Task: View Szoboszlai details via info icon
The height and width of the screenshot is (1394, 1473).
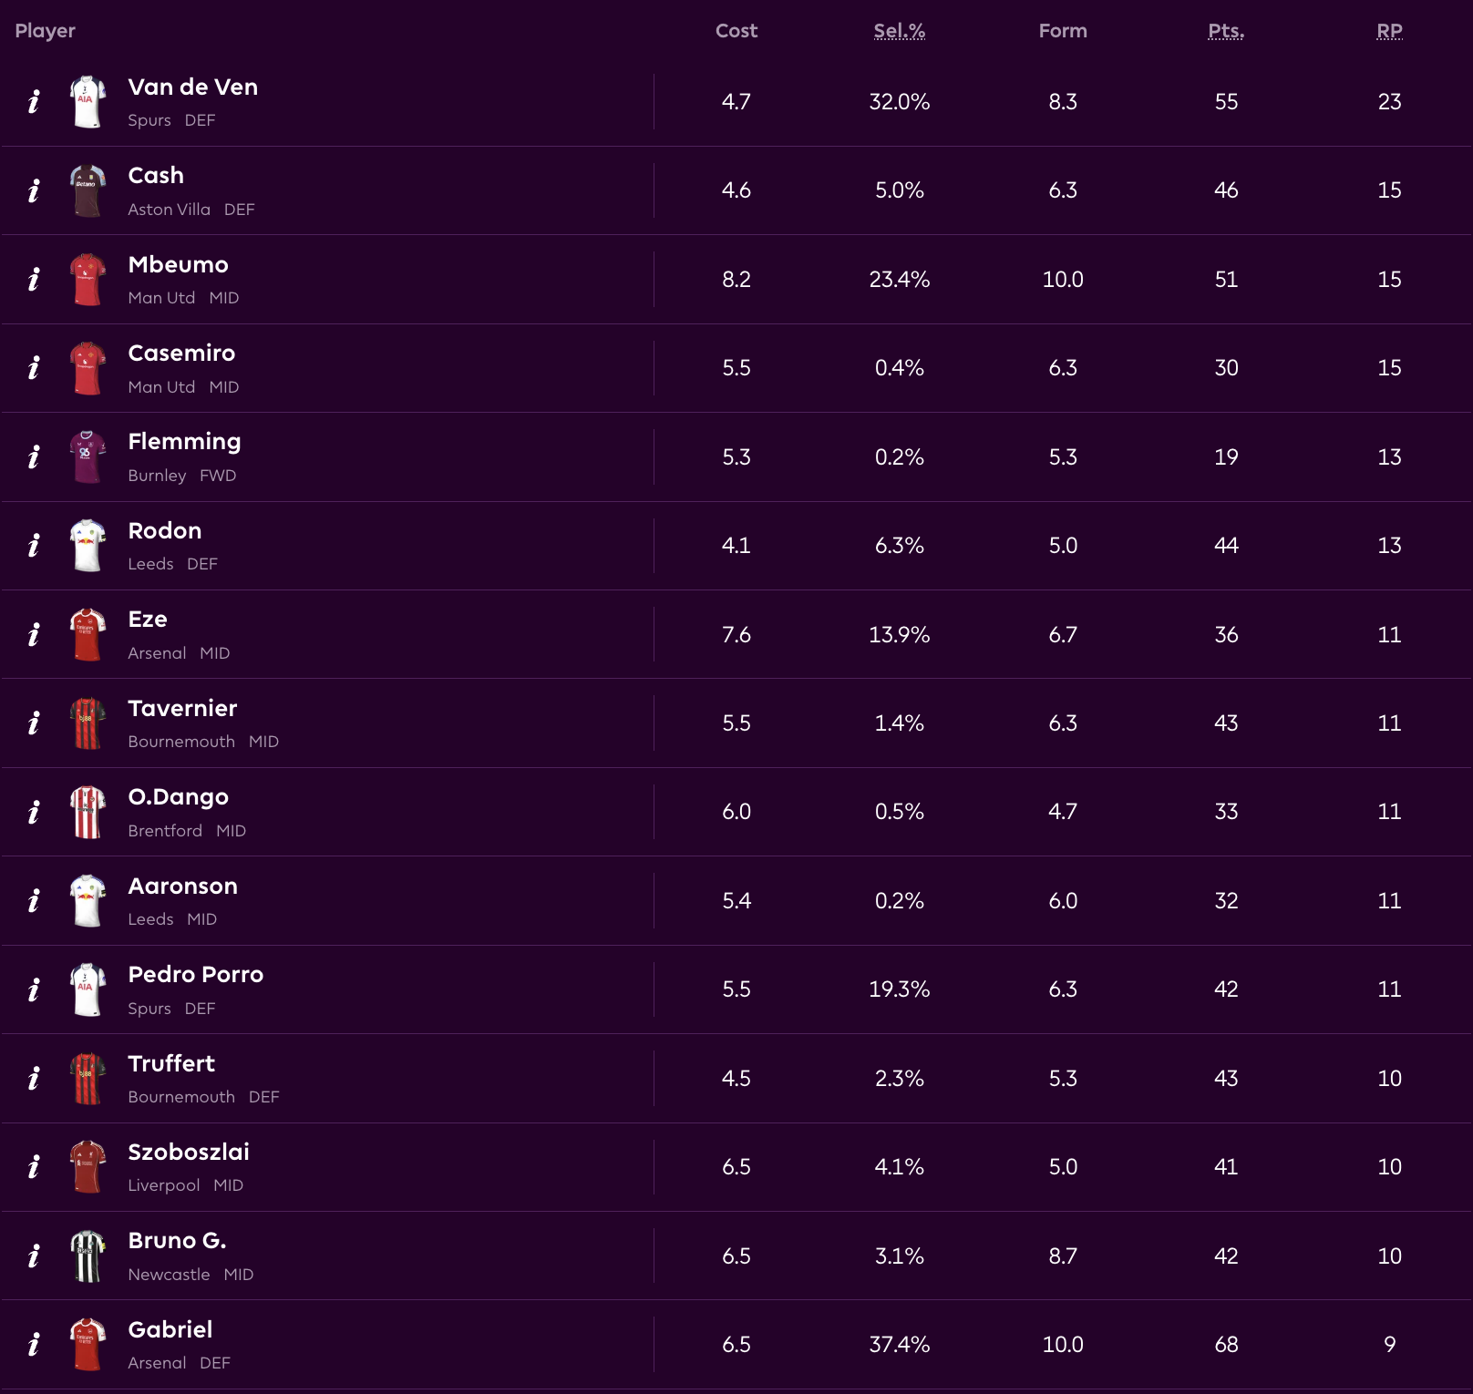Action: pos(34,1166)
